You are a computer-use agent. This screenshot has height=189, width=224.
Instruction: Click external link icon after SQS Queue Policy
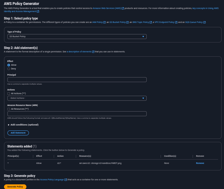coord(204,22)
